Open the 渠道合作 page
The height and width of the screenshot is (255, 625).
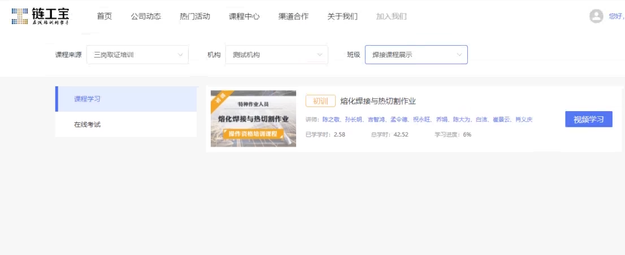[293, 16]
